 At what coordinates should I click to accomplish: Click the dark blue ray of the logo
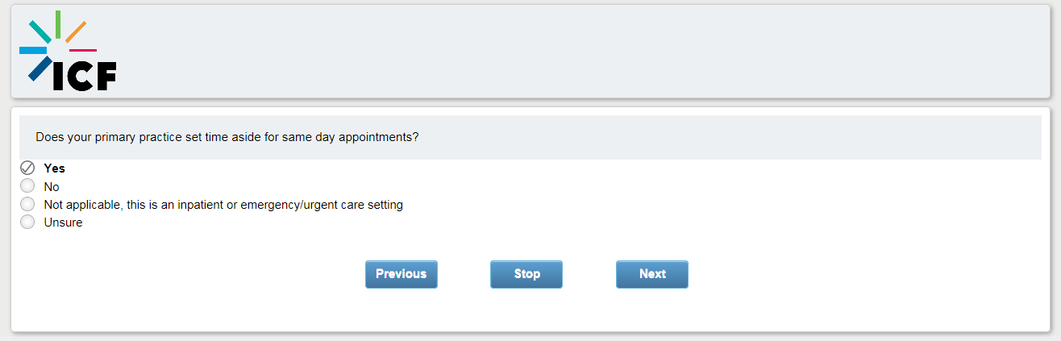coord(40,69)
